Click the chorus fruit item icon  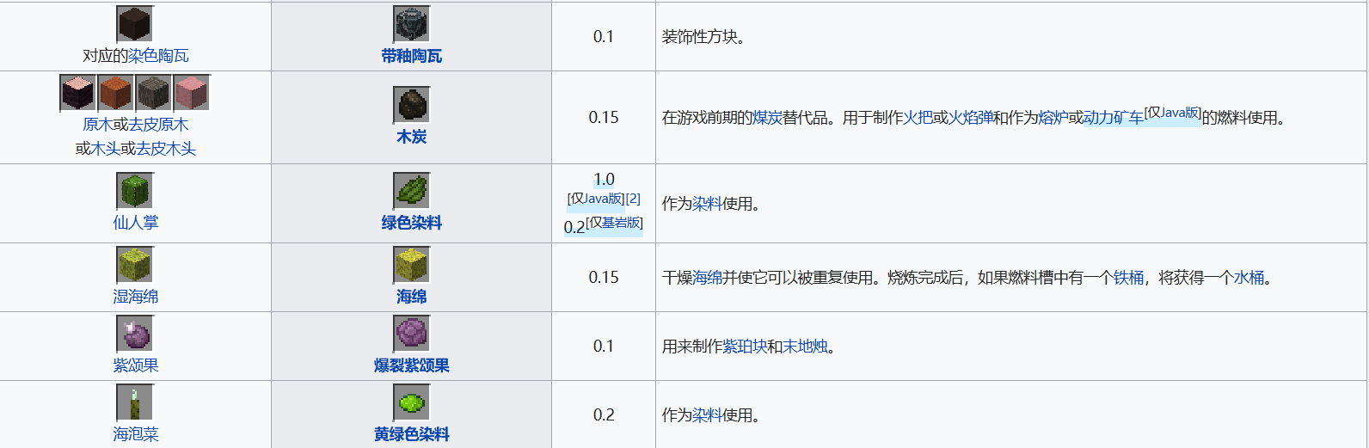point(135,334)
